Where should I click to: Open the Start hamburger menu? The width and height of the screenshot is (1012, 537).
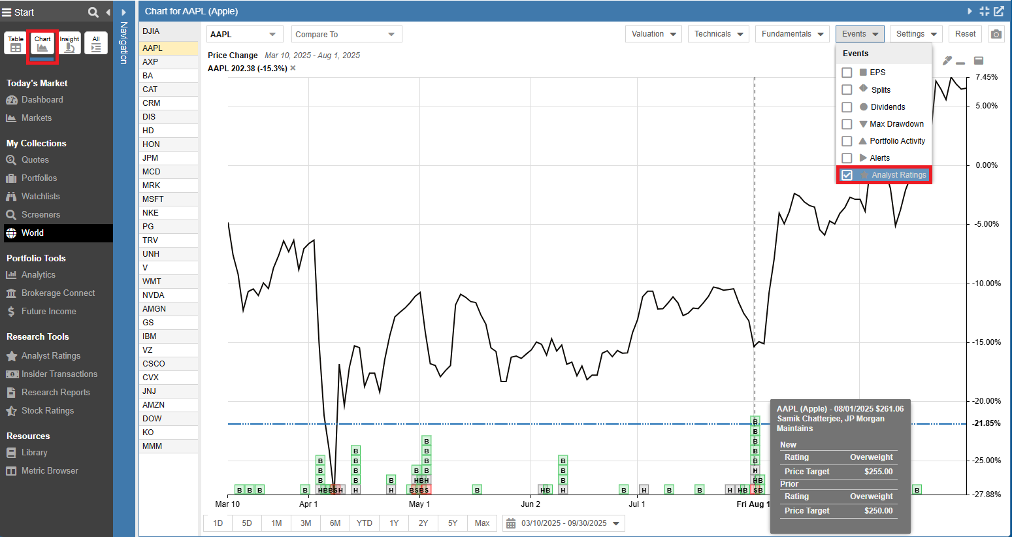(7, 12)
